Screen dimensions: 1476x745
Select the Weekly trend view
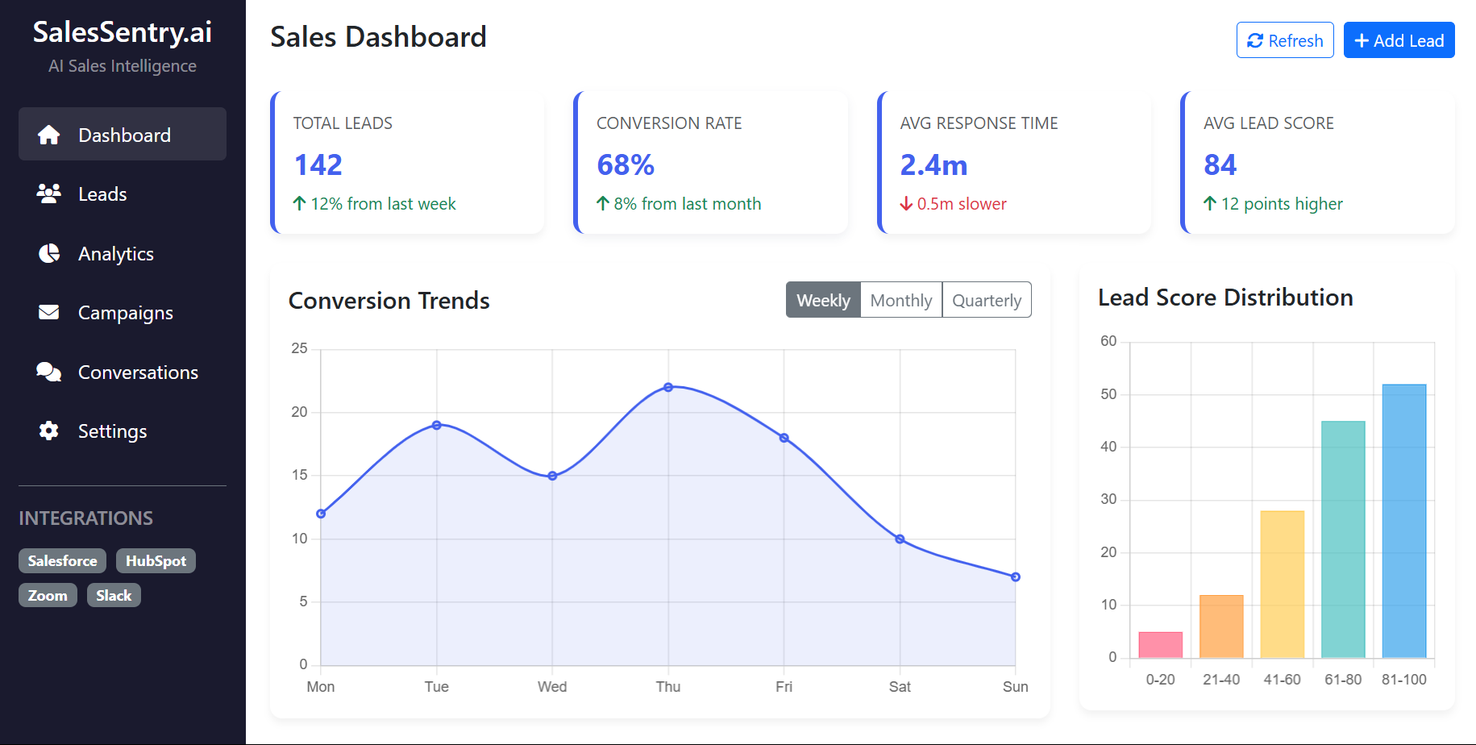tap(823, 300)
